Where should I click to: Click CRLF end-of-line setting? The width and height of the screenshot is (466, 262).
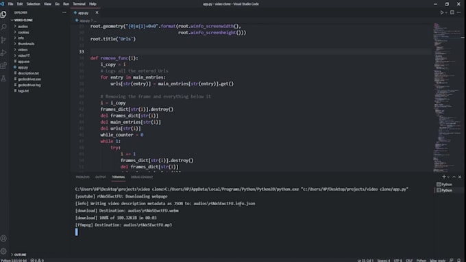point(409,260)
